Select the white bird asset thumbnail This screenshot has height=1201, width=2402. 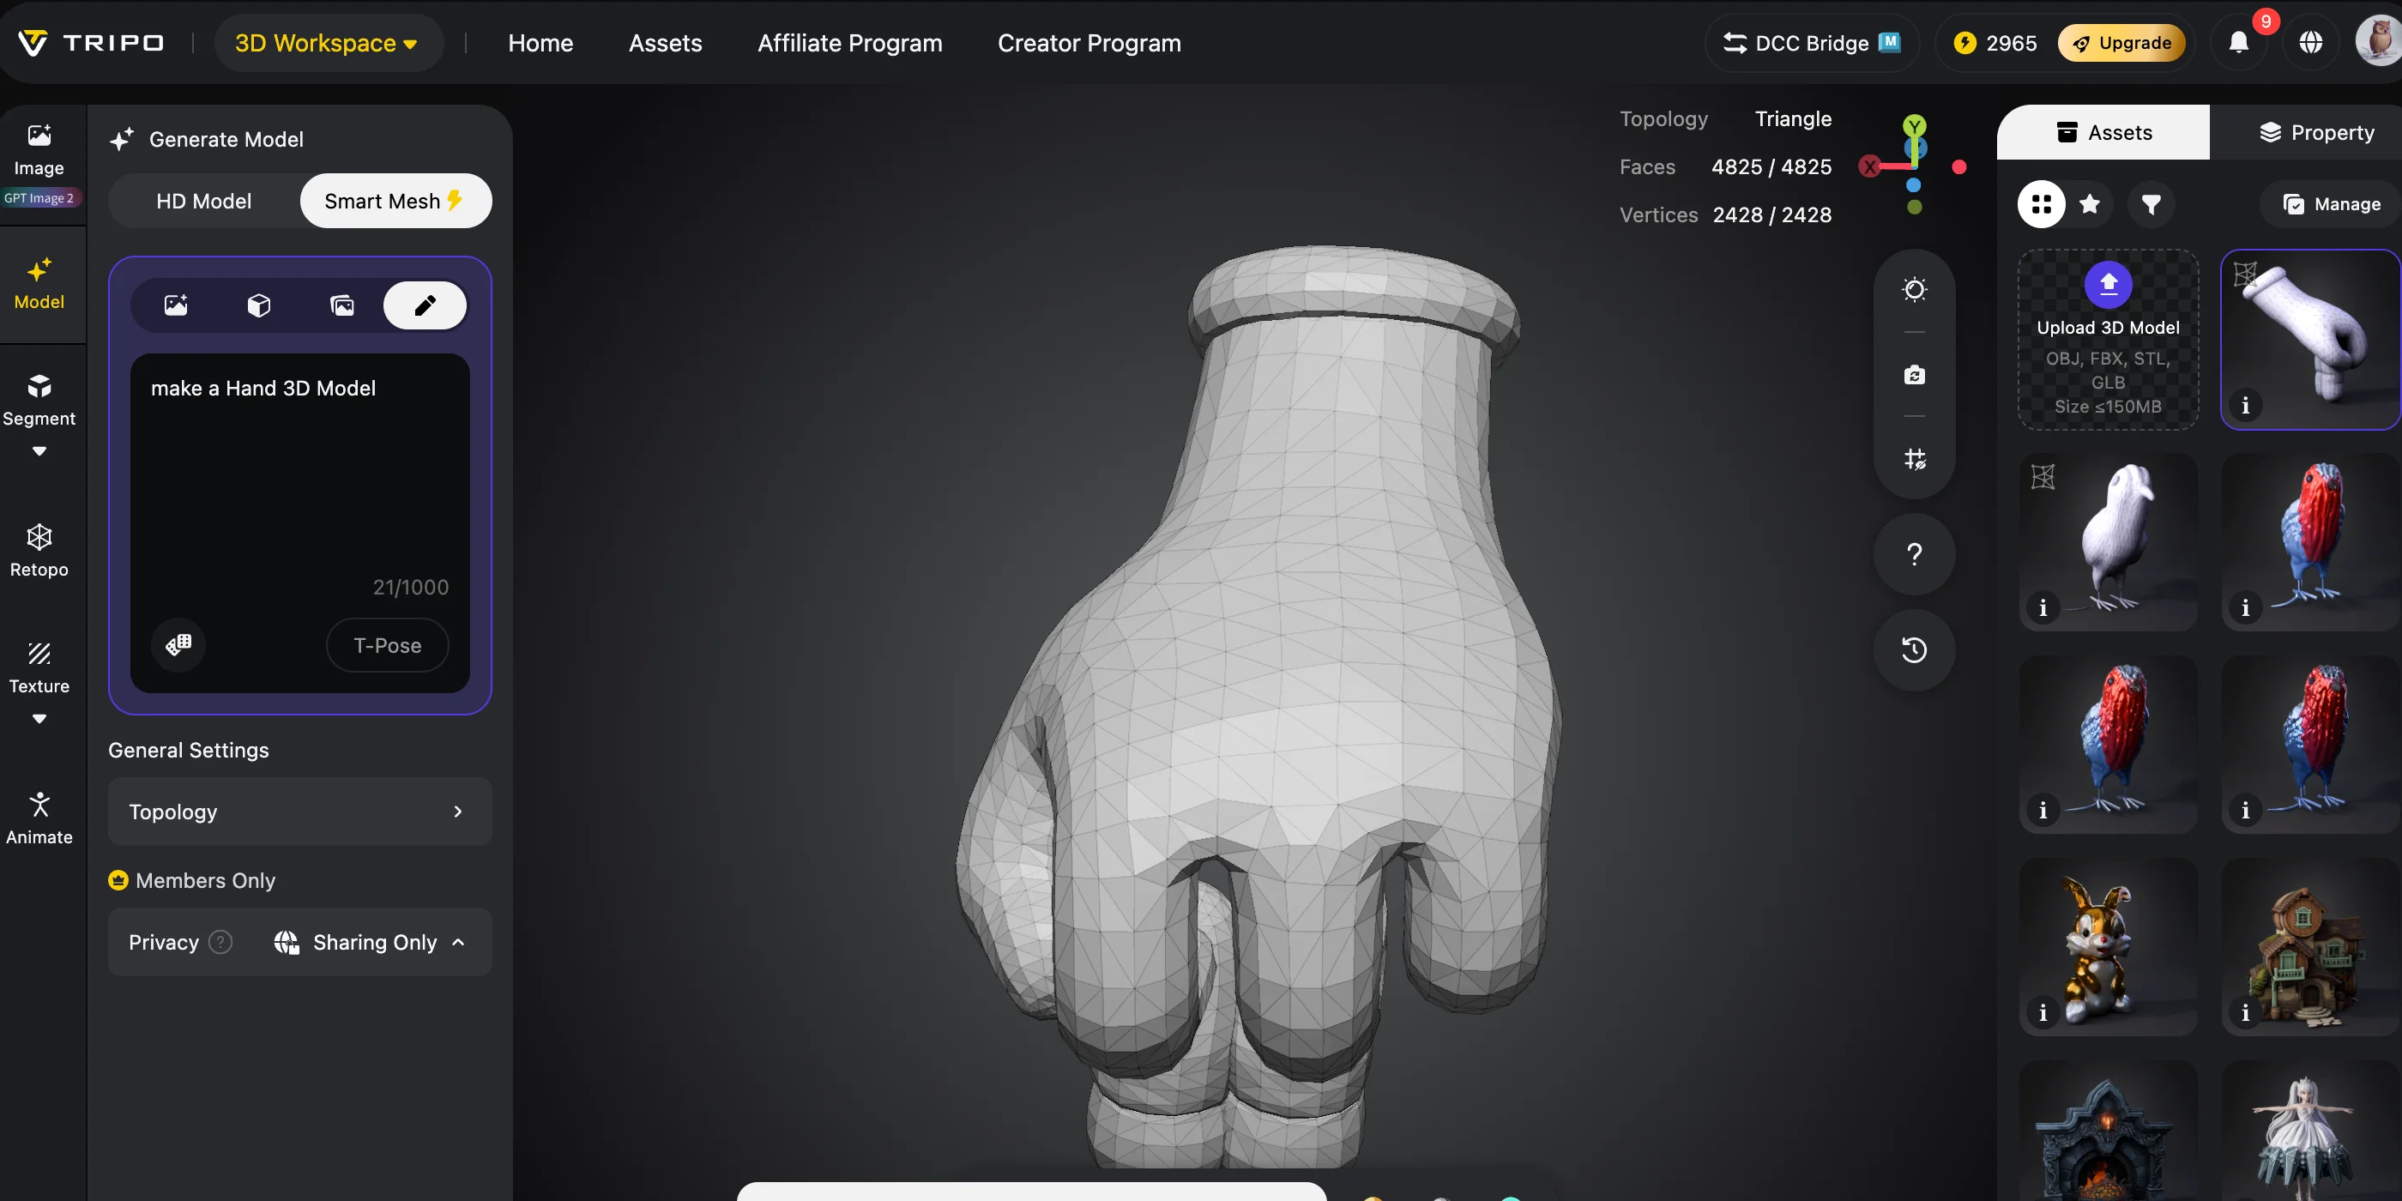click(2109, 542)
